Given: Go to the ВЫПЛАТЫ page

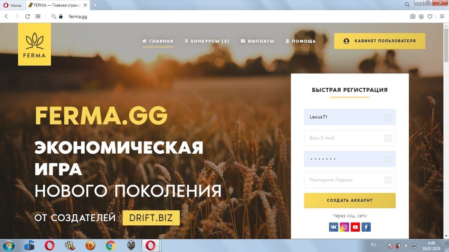Looking at the screenshot, I should pyautogui.click(x=257, y=41).
